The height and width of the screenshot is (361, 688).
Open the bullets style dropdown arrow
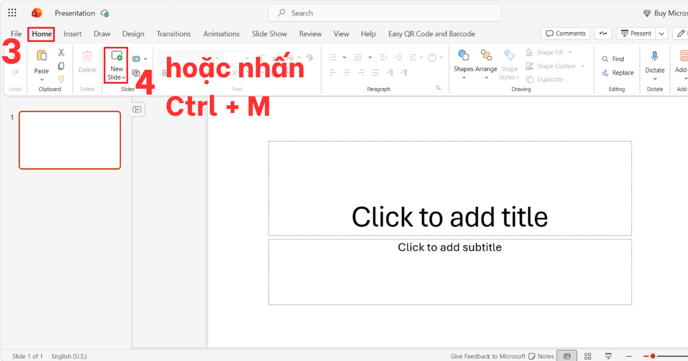coord(344,57)
